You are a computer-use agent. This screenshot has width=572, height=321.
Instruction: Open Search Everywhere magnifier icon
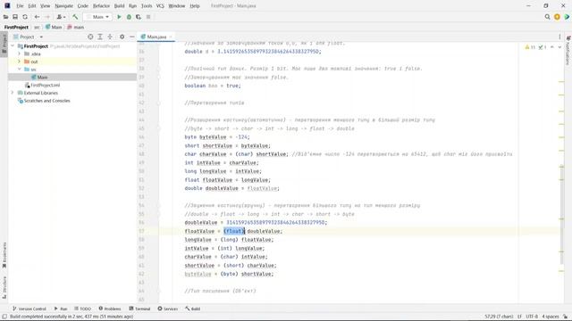[547, 17]
